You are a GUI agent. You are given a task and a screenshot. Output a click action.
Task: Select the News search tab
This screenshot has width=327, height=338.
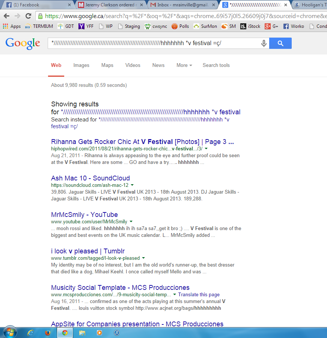[x=158, y=65]
